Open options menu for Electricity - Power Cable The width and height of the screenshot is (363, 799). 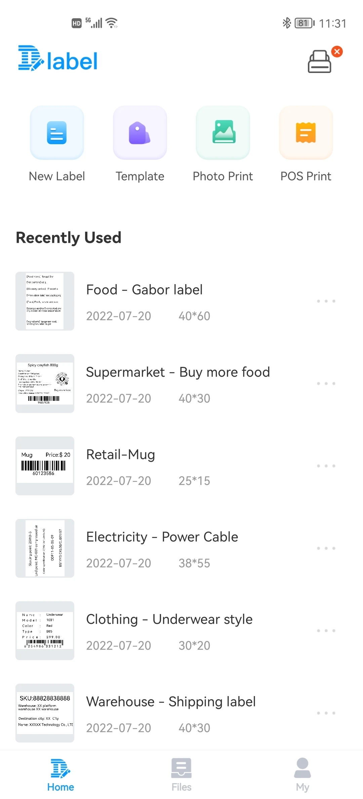tap(326, 548)
